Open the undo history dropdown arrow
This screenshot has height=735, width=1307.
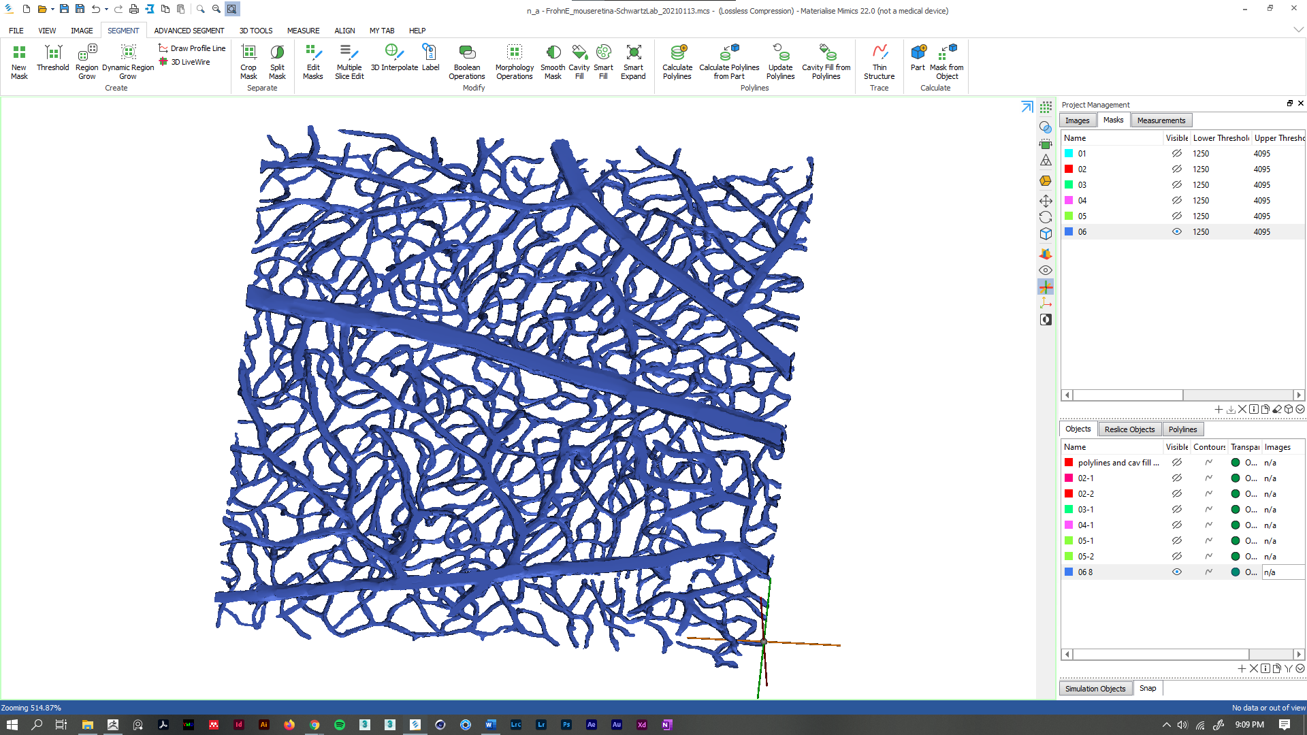click(x=107, y=10)
